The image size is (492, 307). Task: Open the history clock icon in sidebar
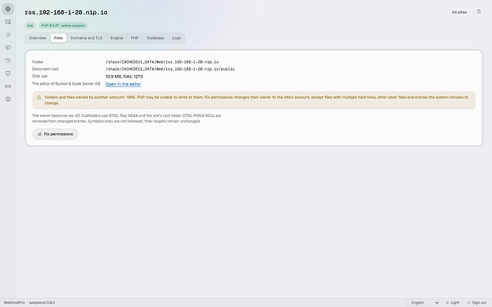8,61
